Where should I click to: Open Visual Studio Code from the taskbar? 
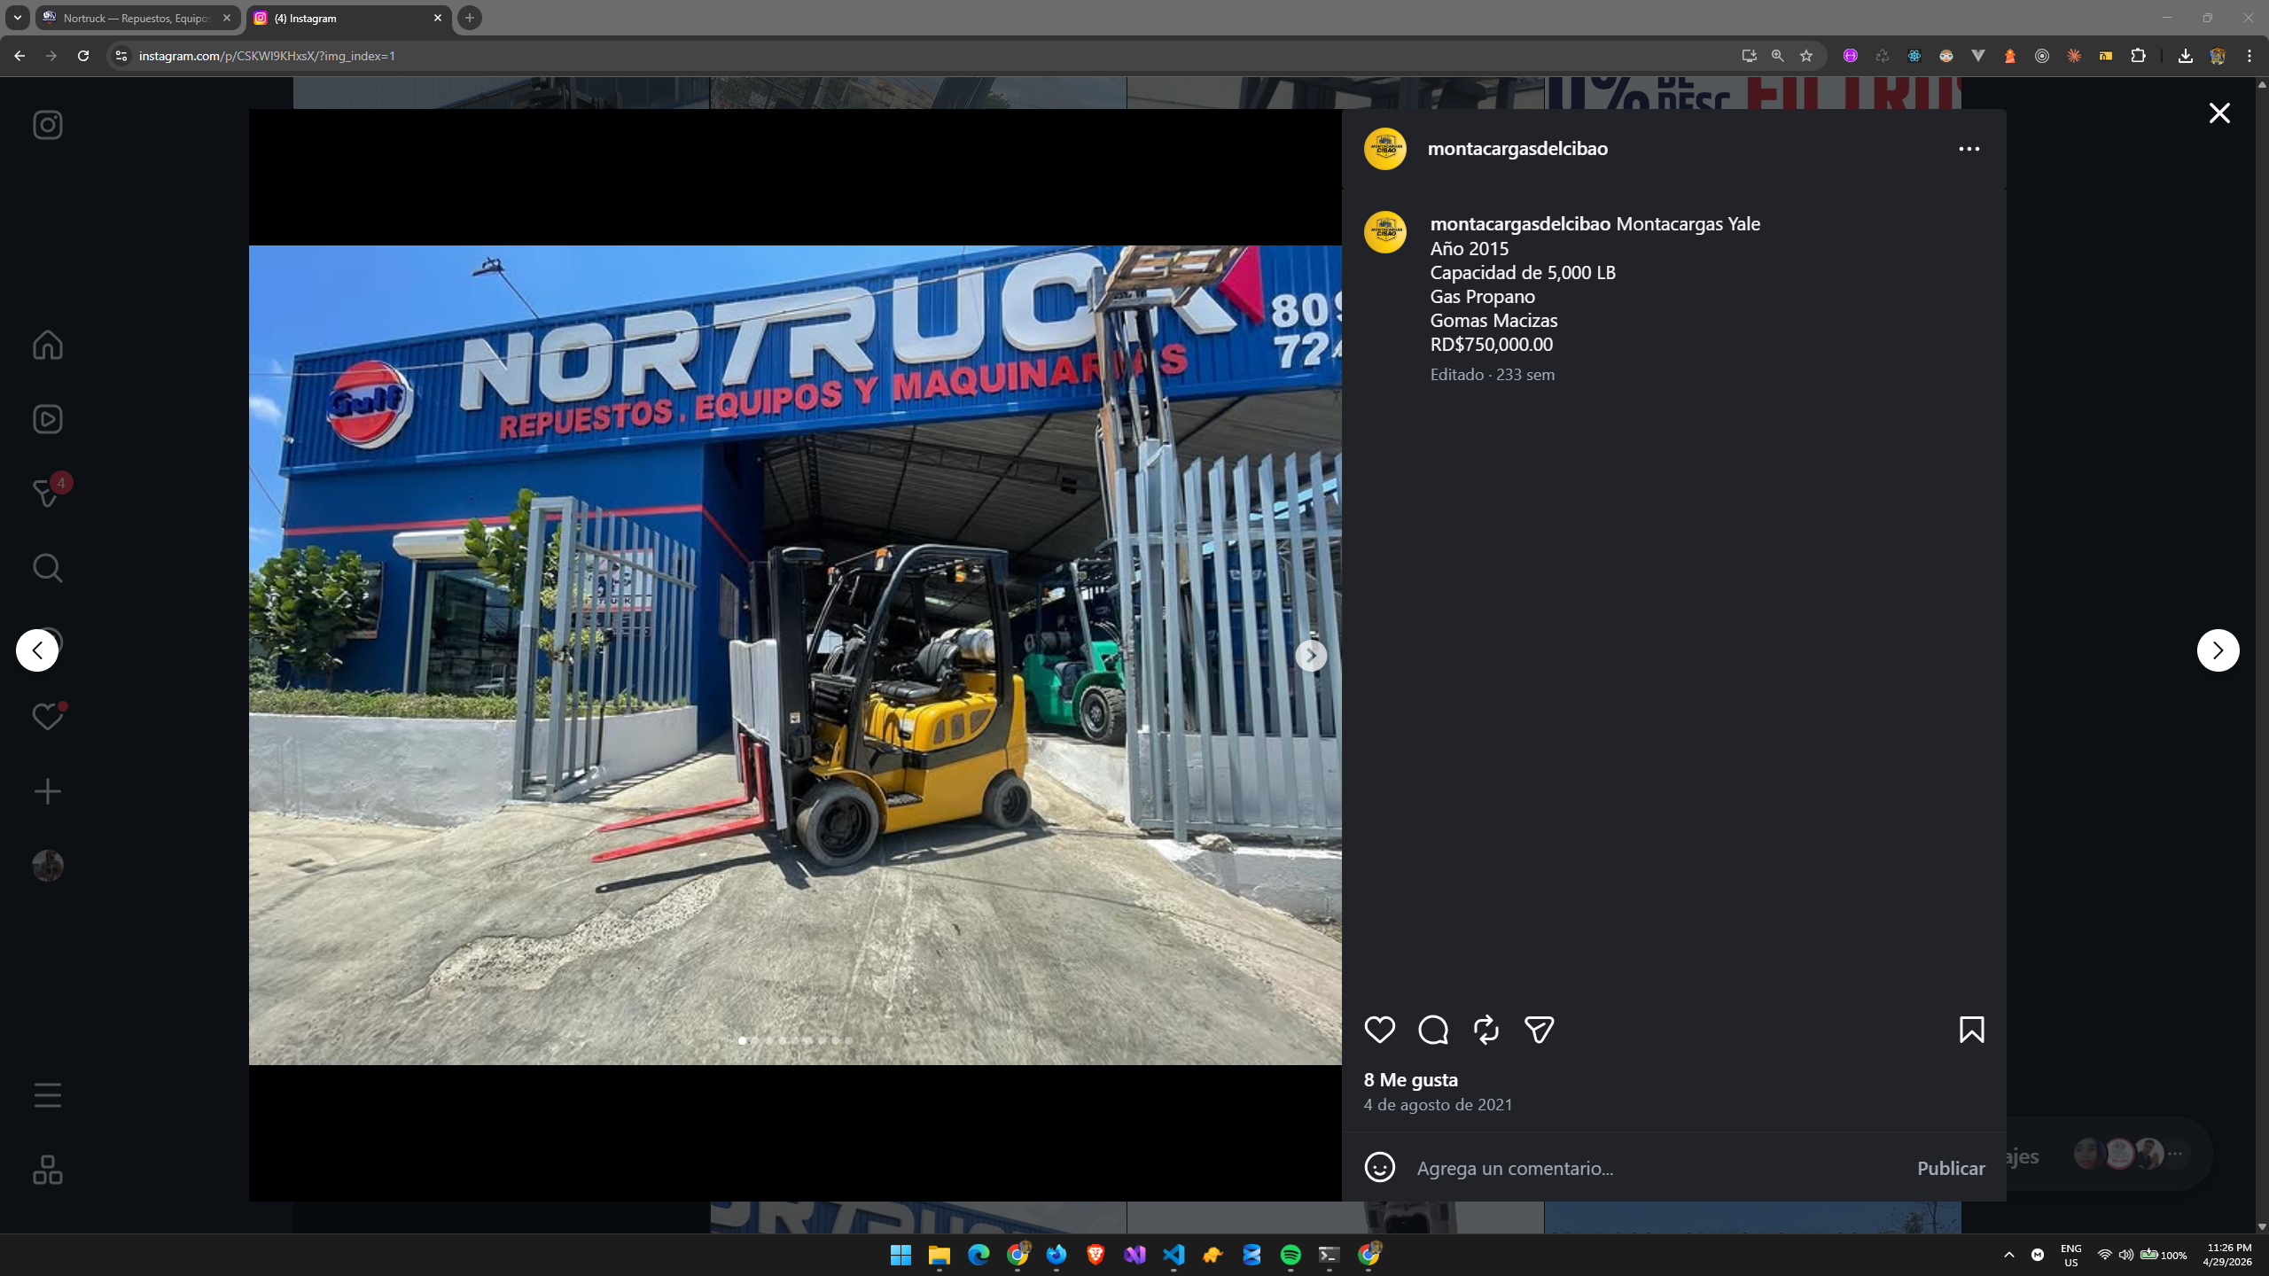[1173, 1255]
